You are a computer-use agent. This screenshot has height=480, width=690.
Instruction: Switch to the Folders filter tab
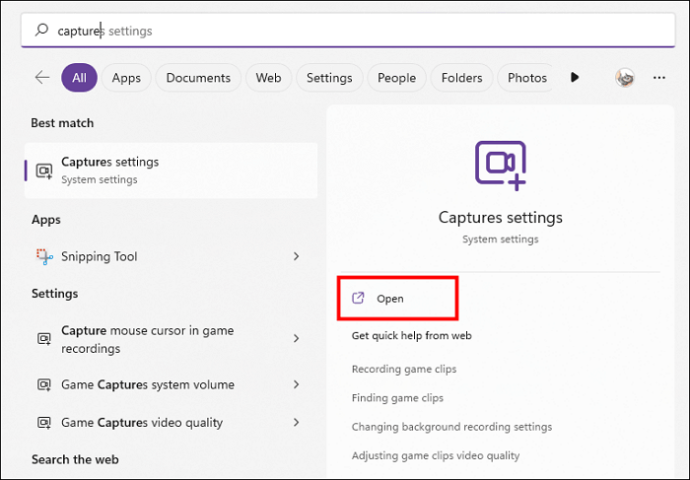[461, 78]
